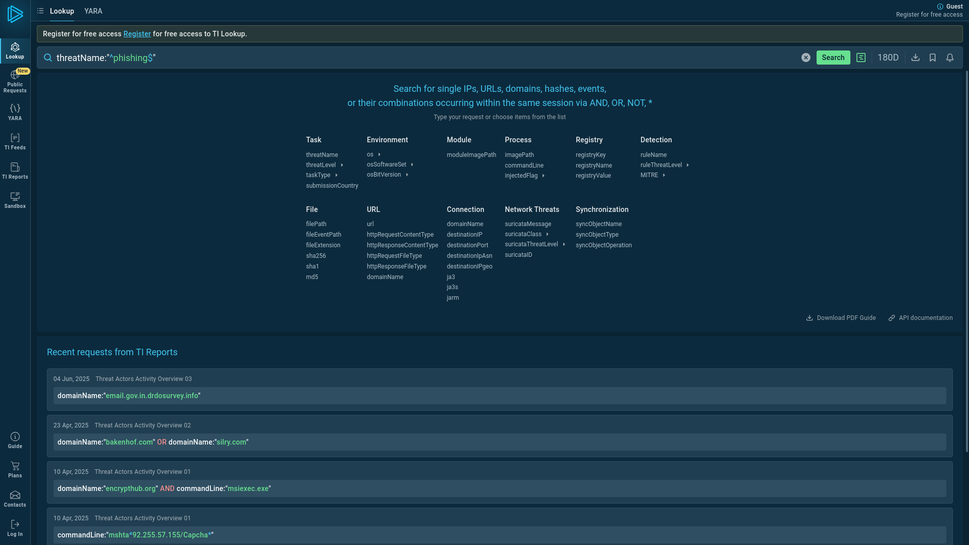Image resolution: width=969 pixels, height=545 pixels.
Task: Open TI Reports from sidebar
Action: click(x=15, y=171)
